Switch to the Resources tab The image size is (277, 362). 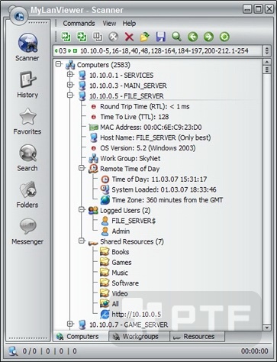pos(198,337)
